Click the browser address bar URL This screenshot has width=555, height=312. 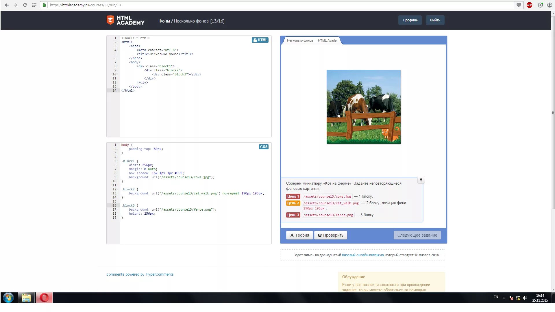pos(85,5)
